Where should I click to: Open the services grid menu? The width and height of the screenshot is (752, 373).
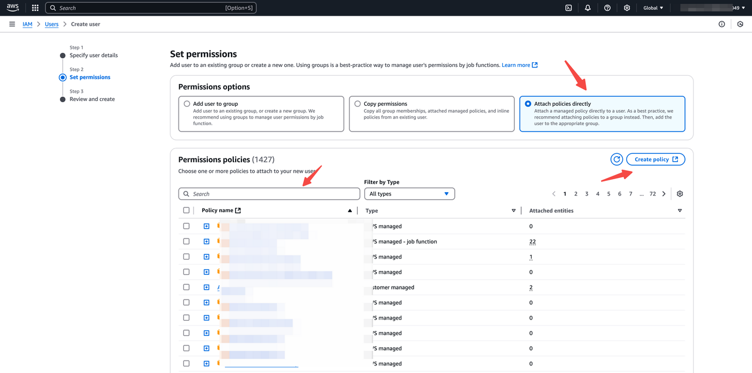tap(35, 8)
